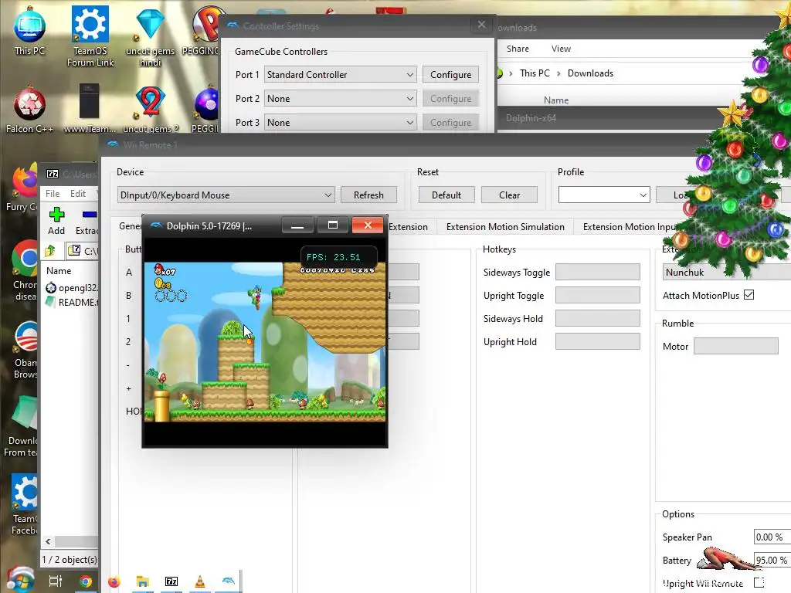This screenshot has width=791, height=593.
Task: Click This PC in Downloads breadcrumb
Action: coord(535,73)
